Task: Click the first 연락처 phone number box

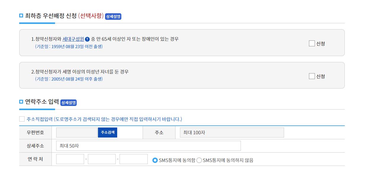Action: [70, 159]
